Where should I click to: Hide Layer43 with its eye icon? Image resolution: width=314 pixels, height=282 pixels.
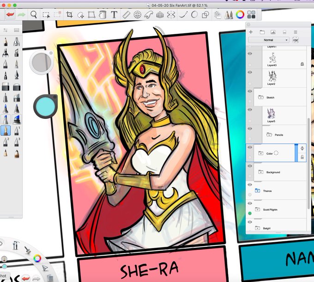[x=250, y=54]
